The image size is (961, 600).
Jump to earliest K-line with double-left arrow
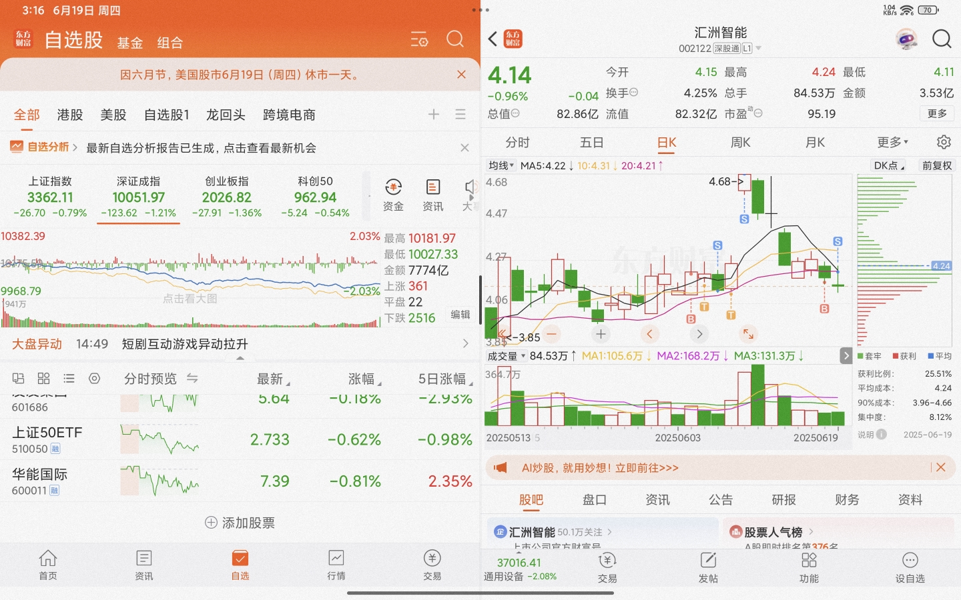(502, 333)
